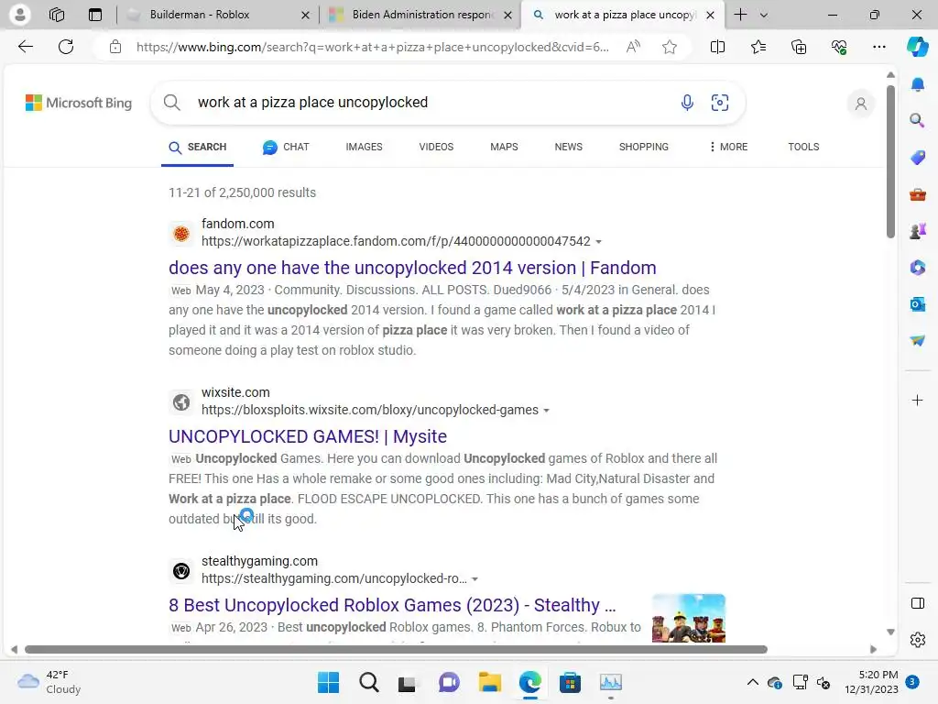Select the SHOPPING search tab

click(x=644, y=147)
